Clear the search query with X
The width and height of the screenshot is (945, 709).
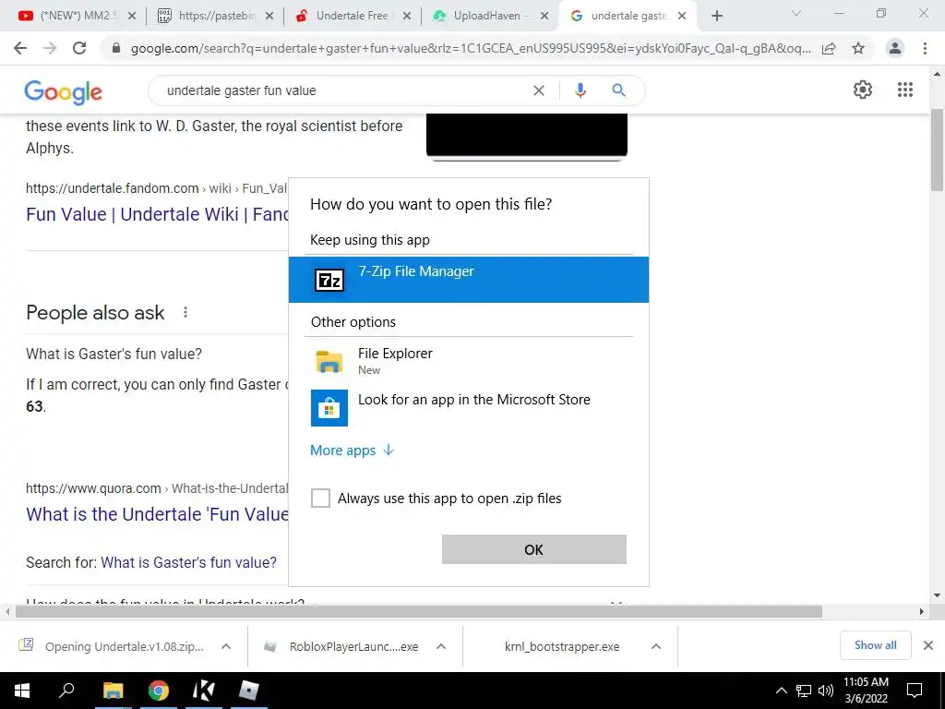(539, 90)
